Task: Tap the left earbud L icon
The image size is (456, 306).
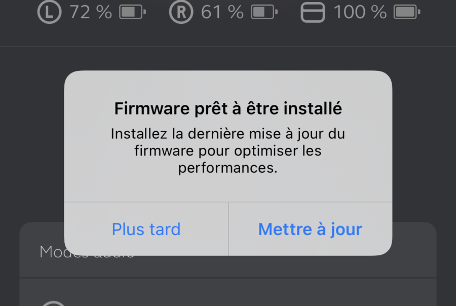Action: tap(50, 12)
